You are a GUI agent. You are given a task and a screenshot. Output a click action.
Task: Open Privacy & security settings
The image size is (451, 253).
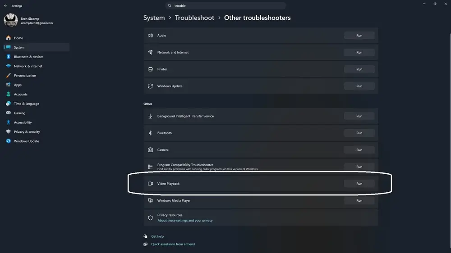(36, 132)
